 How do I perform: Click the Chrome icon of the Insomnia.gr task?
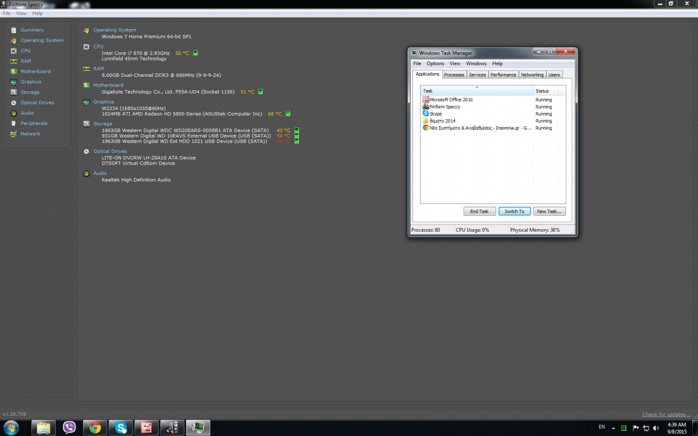(426, 127)
